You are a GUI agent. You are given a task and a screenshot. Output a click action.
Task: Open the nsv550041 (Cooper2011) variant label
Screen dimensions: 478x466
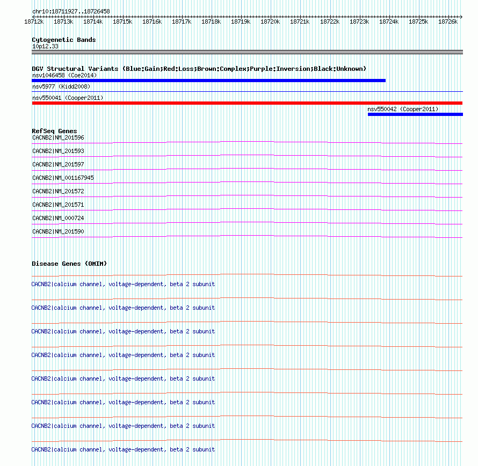click(68, 98)
